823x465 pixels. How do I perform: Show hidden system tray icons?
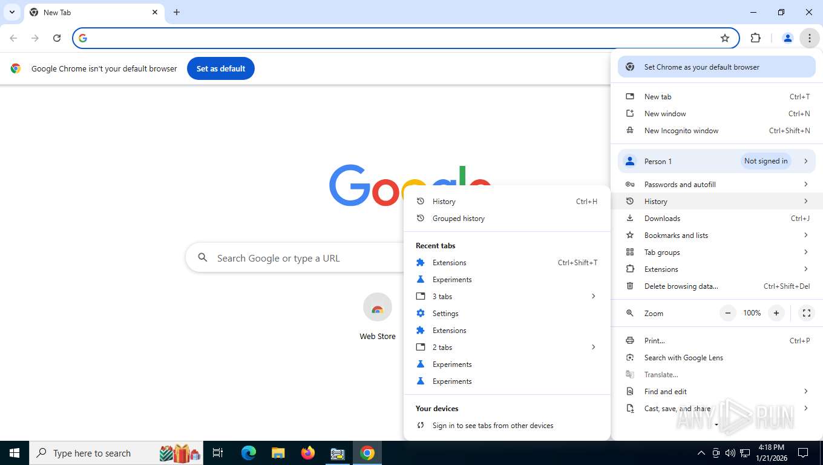coord(701,453)
